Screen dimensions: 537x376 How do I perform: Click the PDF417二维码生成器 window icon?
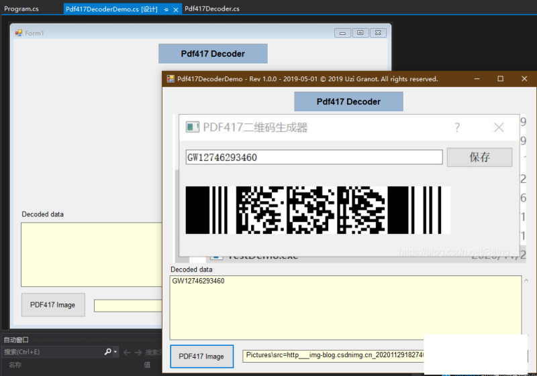[x=192, y=127]
